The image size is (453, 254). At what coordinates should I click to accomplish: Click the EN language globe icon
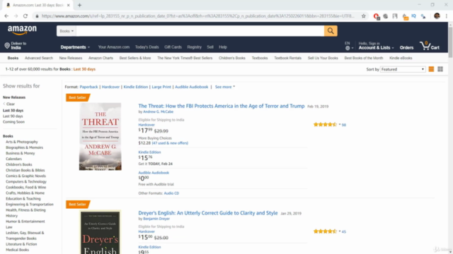348,48
